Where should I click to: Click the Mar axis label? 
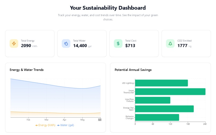(x=46, y=120)
